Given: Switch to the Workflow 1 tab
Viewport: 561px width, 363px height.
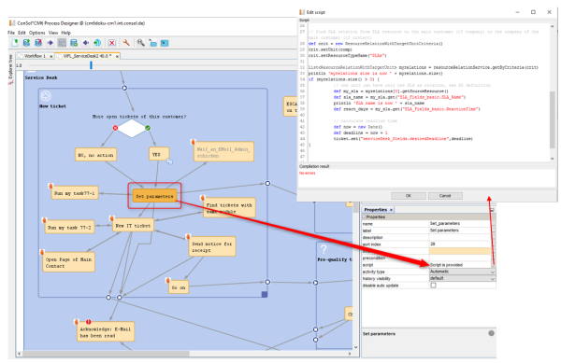Looking at the screenshot, I should click(35, 56).
